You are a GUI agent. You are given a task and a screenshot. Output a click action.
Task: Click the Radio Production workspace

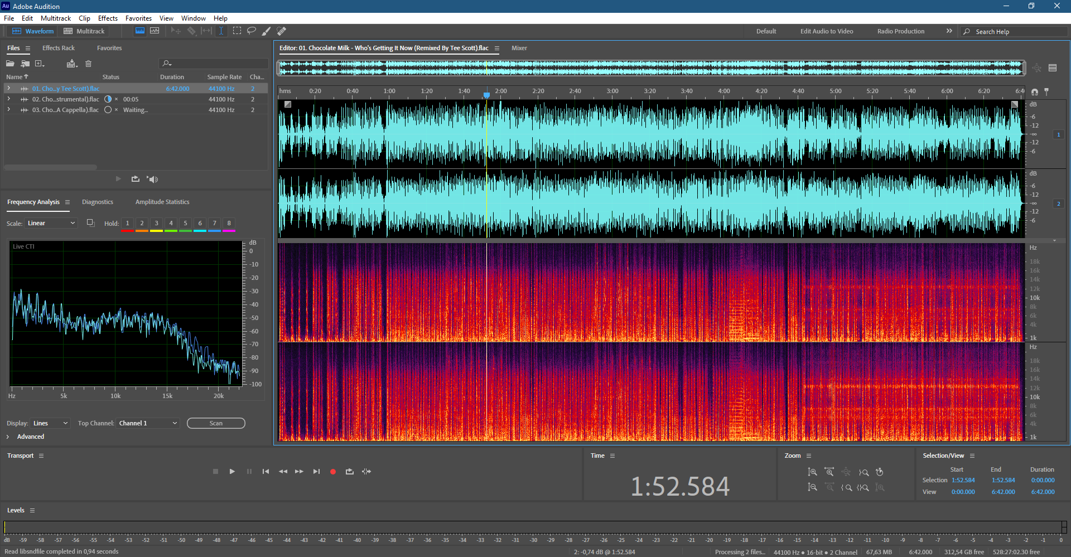click(900, 31)
